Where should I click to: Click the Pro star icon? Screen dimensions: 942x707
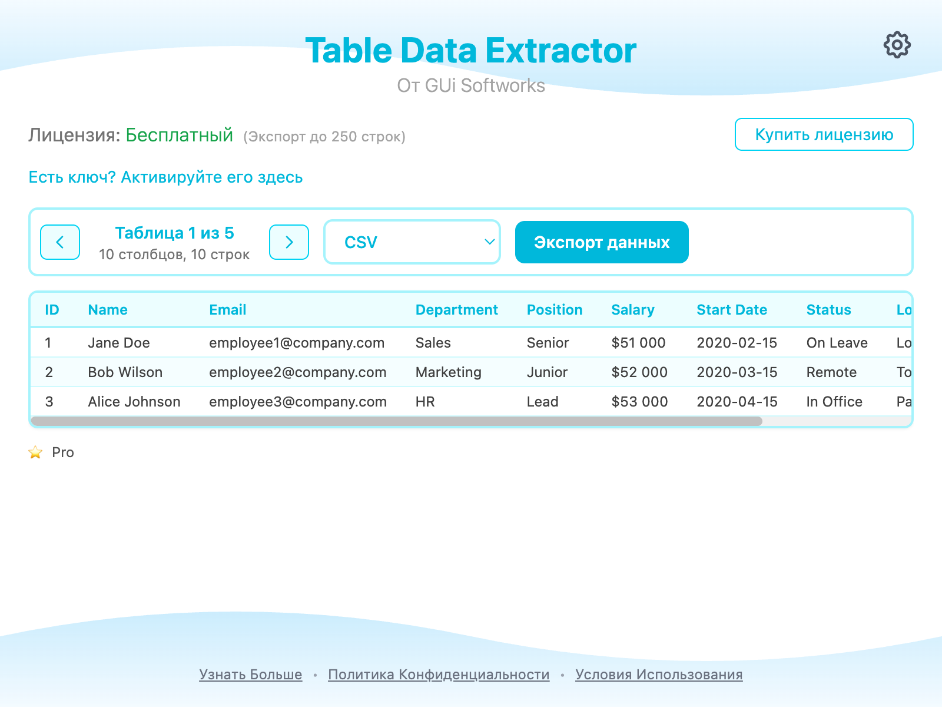pyautogui.click(x=36, y=452)
